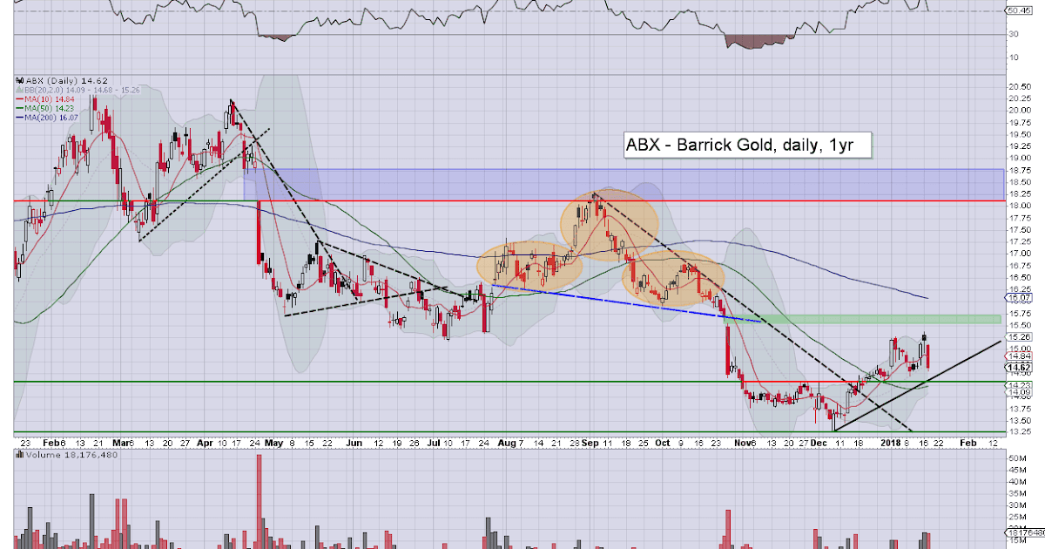Select the candlestick icon beside the ABX (Daily) label
1045x549 pixels.
(x=19, y=80)
